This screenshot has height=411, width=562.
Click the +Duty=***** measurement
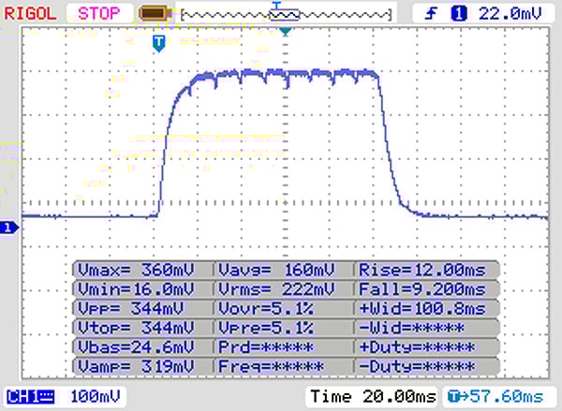coord(417,346)
